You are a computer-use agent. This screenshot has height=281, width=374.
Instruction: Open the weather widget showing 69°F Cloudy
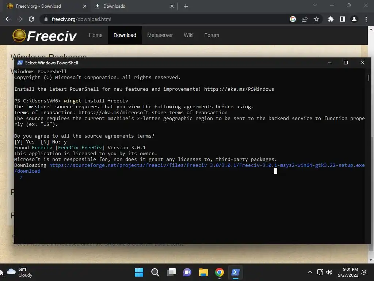pyautogui.click(x=20, y=272)
